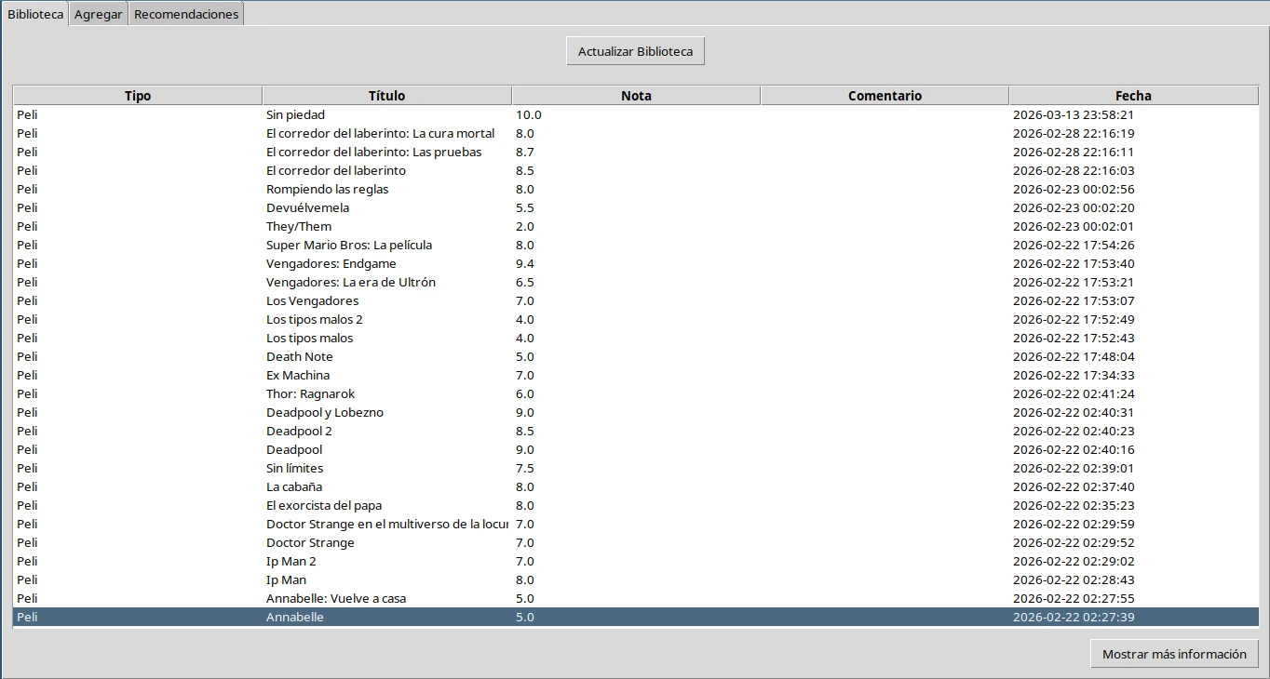Select the Sin piedad row
The image size is (1270, 679).
[295, 115]
